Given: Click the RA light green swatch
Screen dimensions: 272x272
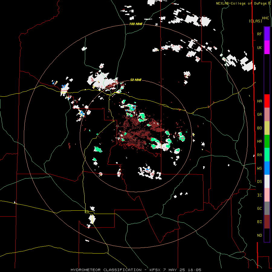Looking at the screenshot, I should pos(267,155).
